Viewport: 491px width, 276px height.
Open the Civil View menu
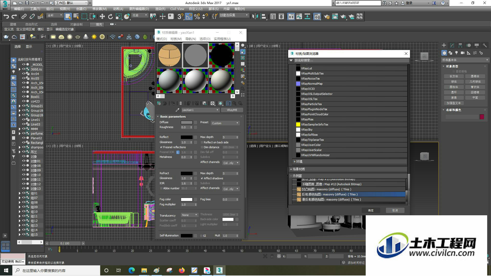click(x=177, y=9)
